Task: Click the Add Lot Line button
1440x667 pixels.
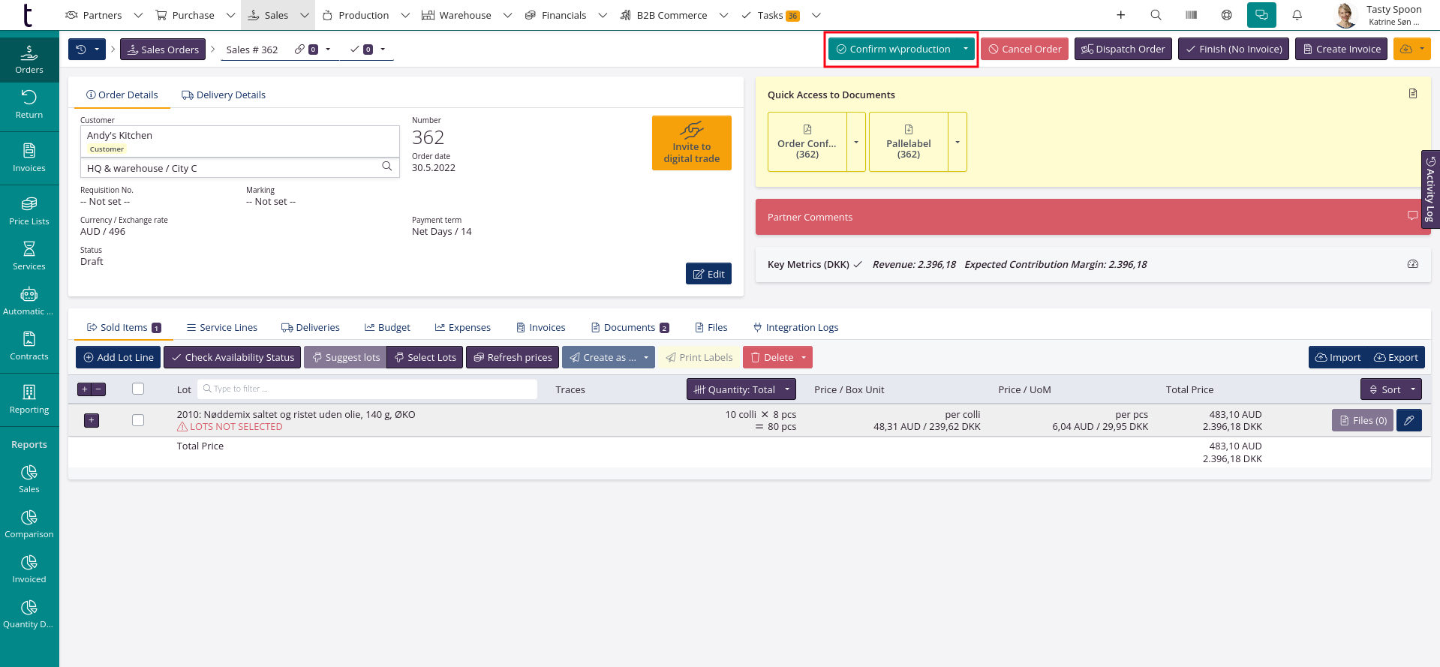Action: (x=118, y=358)
